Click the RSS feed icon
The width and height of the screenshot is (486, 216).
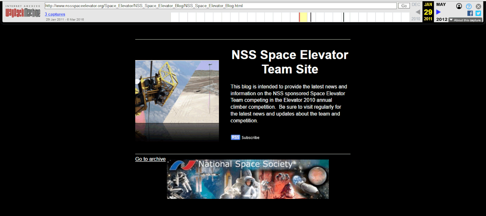tap(235, 137)
